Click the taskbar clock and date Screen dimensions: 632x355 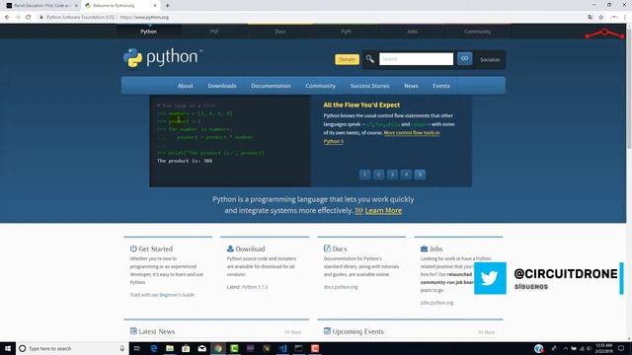[x=603, y=348]
